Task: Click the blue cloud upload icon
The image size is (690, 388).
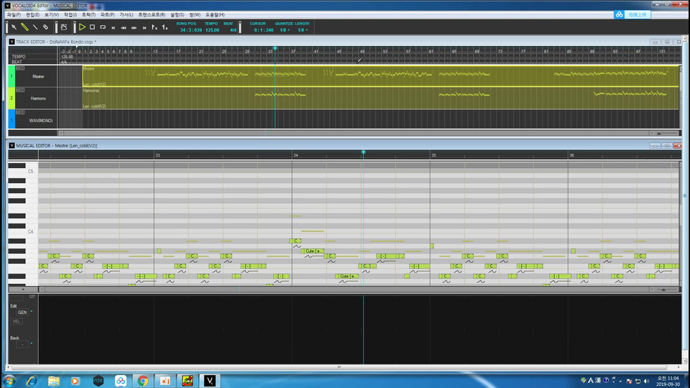Action: click(x=619, y=14)
